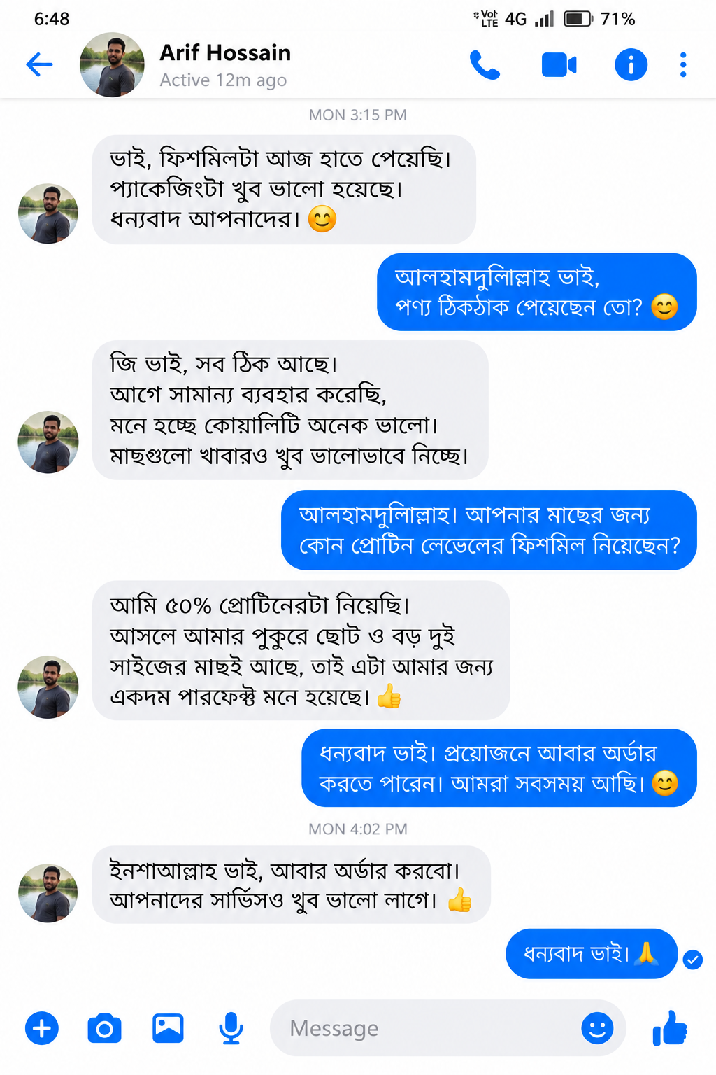Tap the delivered checkmark next to last message
The height and width of the screenshot is (1075, 716).
point(692,960)
